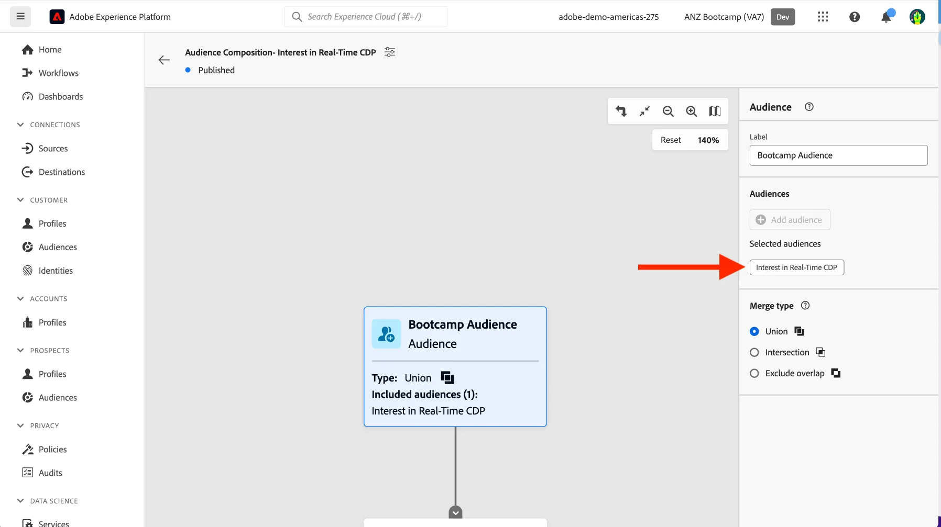Collapse the DATA SCIENCE section
The width and height of the screenshot is (941, 527).
click(x=20, y=501)
